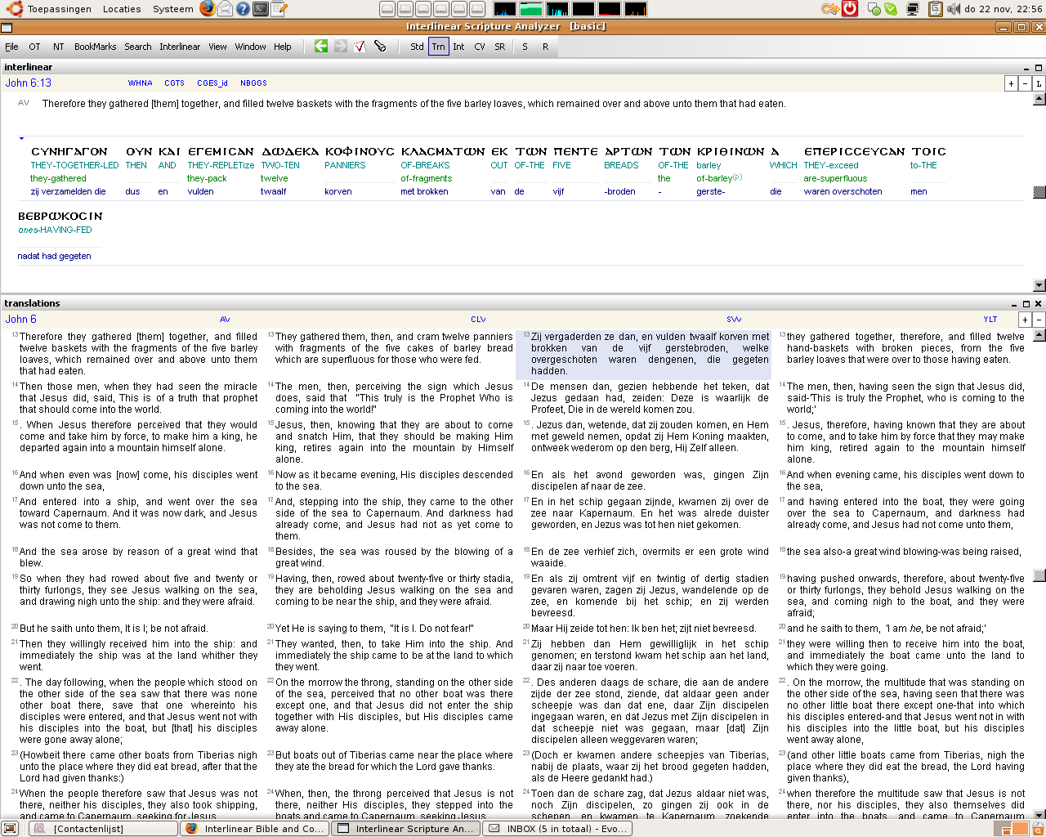Image resolution: width=1046 pixels, height=837 pixels.
Task: Open the BookMarks dropdown menu
Action: (x=95, y=47)
